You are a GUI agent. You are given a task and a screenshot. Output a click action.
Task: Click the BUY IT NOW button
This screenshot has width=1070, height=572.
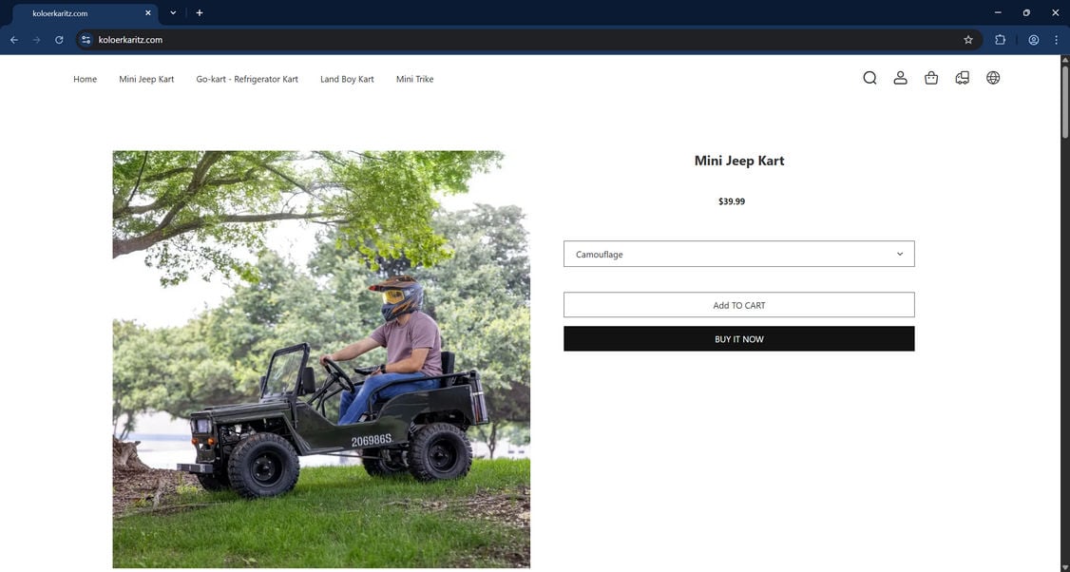pos(738,338)
